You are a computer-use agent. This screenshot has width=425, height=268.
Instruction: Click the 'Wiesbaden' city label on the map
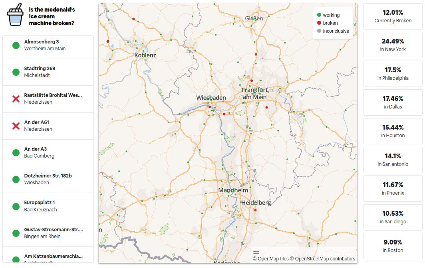pyautogui.click(x=211, y=98)
